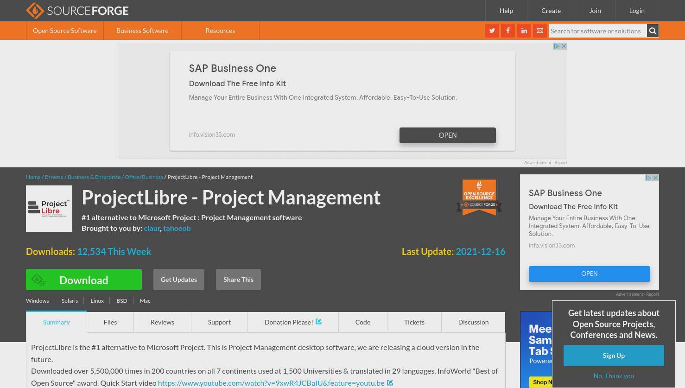685x388 pixels.
Task: Switch to Tickets tab
Action: (x=414, y=322)
